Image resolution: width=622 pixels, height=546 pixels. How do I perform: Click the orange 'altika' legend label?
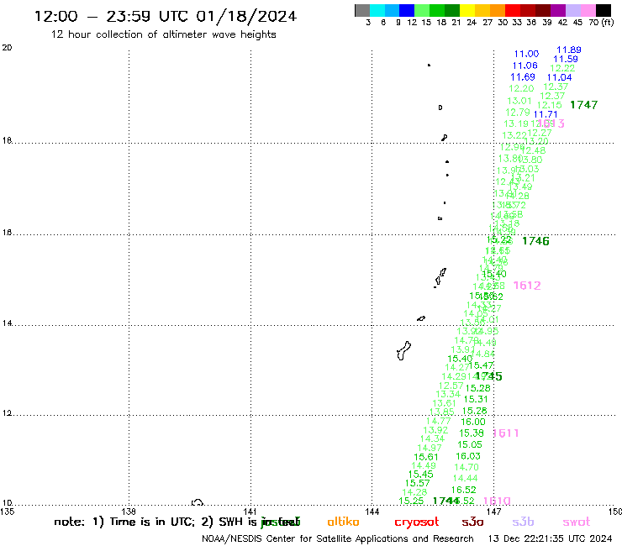pyautogui.click(x=343, y=522)
